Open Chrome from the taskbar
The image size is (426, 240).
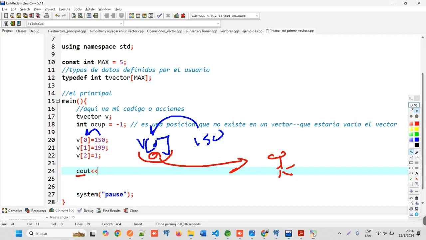pyautogui.click(x=117, y=233)
